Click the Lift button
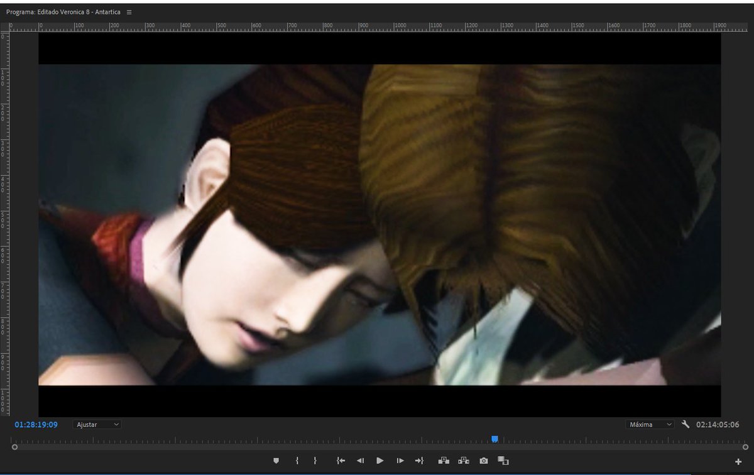The width and height of the screenshot is (754, 475). pos(444,461)
